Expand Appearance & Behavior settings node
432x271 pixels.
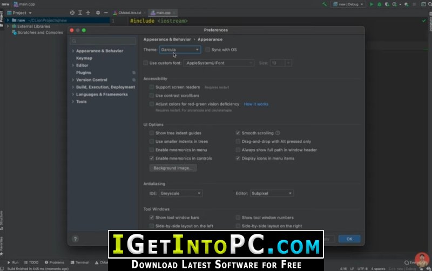73,51
